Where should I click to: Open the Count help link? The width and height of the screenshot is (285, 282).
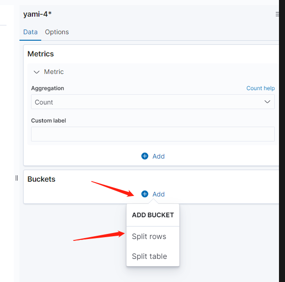pyautogui.click(x=260, y=88)
